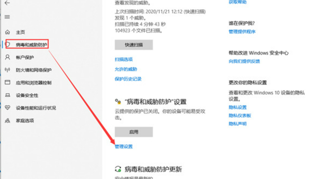
Task: Click the 快速扫描 button
Action: pos(134,45)
